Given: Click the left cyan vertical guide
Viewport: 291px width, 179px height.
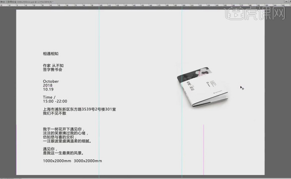Looking at the screenshot, I should (99, 82).
